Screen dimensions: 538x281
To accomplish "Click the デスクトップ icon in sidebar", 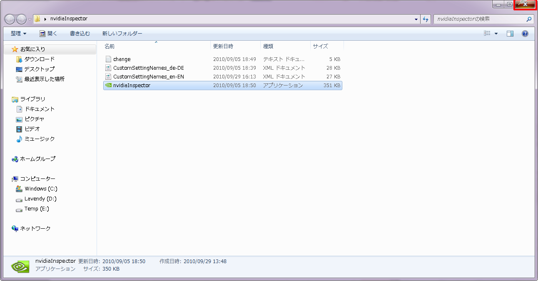I will pos(19,69).
